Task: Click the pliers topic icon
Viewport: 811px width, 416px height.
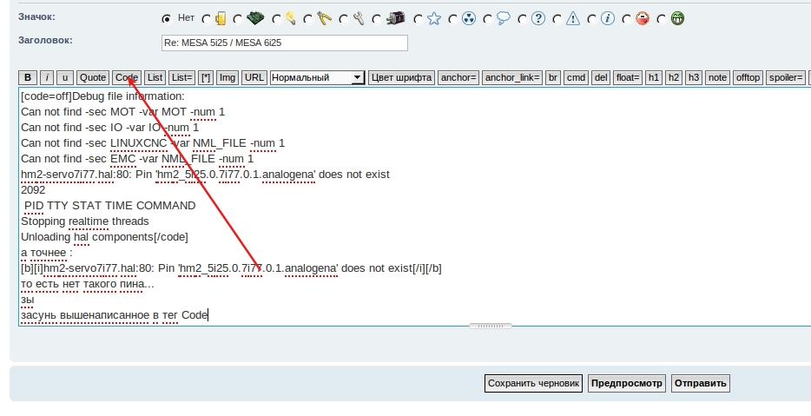Action: tap(324, 18)
